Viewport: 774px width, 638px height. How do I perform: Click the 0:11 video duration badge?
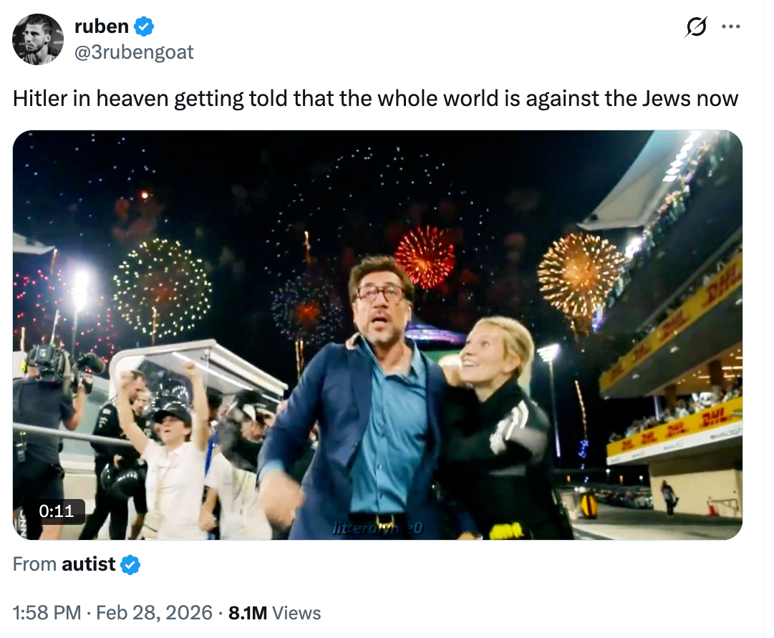click(57, 511)
